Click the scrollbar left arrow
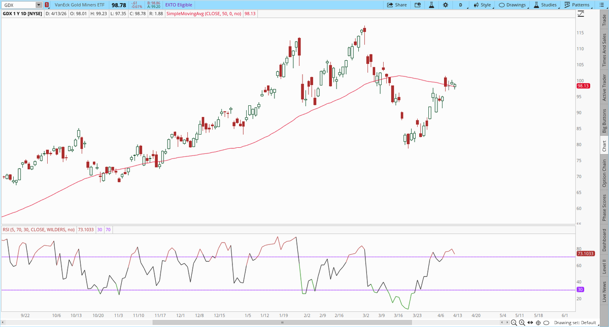Screen dimensions: 609x327 3,322
